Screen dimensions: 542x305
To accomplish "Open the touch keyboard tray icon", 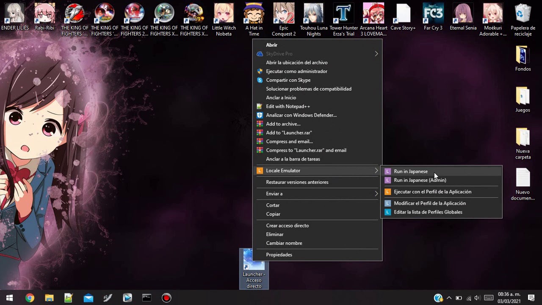I will click(488, 298).
